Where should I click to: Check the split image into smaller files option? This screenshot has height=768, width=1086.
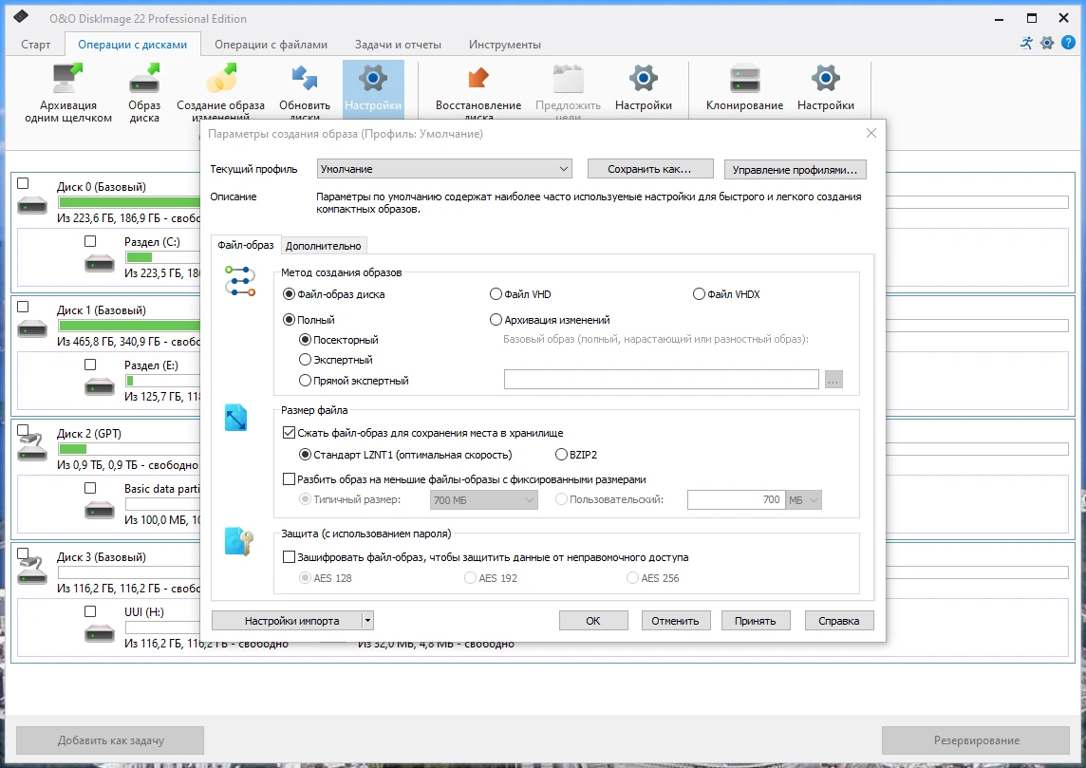(x=290, y=479)
